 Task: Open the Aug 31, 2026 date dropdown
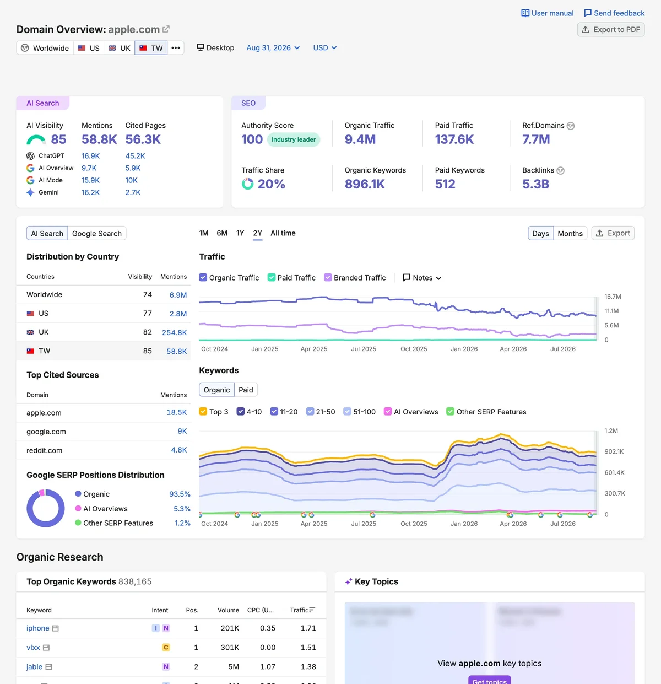coord(273,48)
